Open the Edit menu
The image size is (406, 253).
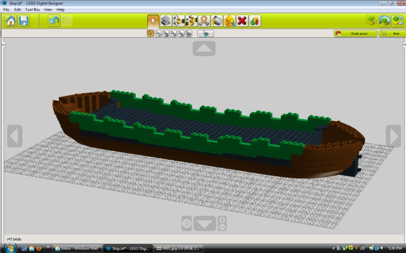pos(17,9)
